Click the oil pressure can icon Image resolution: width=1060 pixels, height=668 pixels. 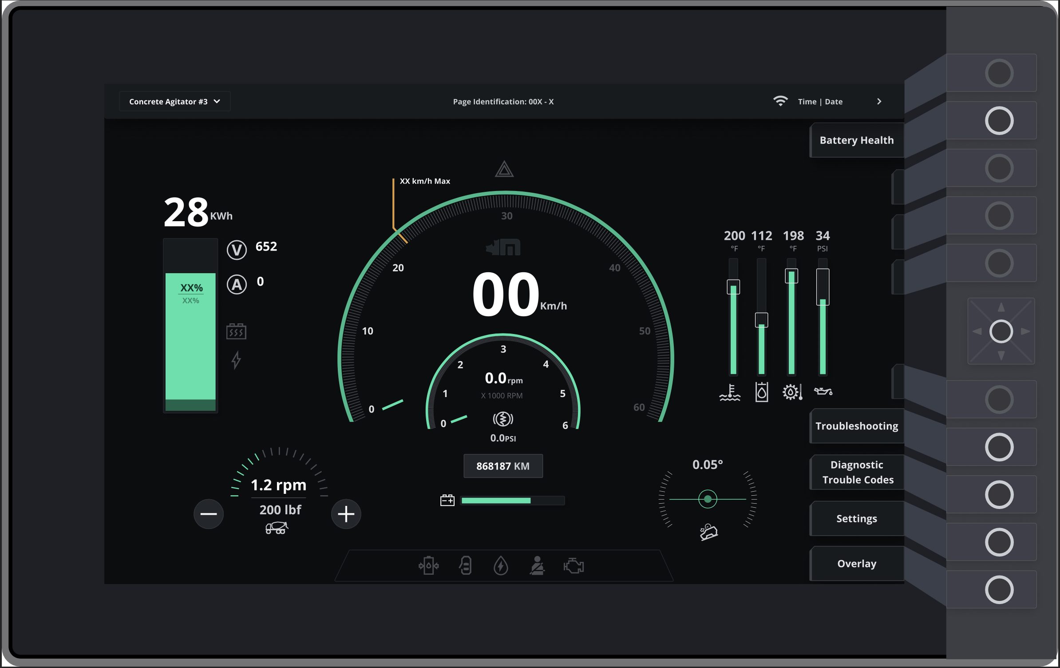click(x=823, y=391)
